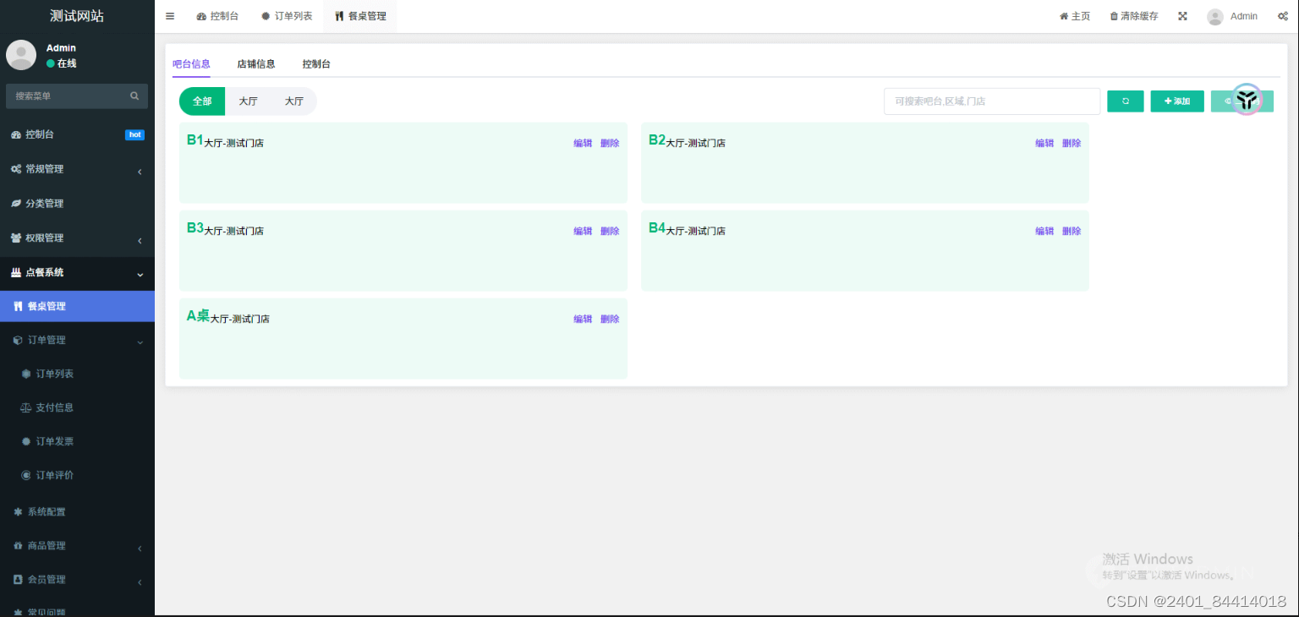1299x617 pixels.
Task: Click the B4 table label
Action: [657, 228]
